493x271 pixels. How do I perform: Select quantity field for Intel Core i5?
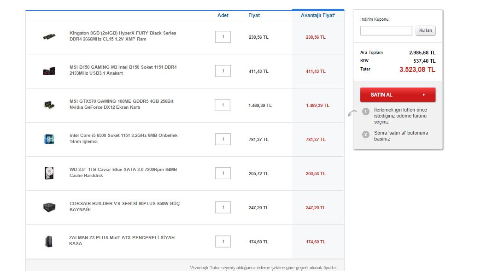click(x=223, y=139)
